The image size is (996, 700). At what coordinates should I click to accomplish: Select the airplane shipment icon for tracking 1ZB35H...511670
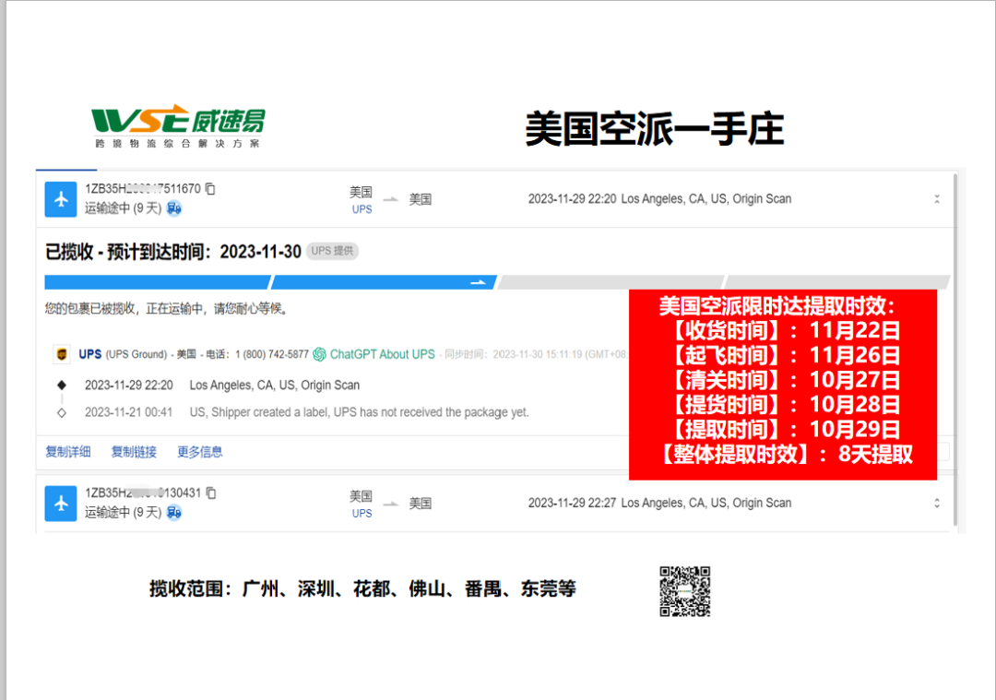(x=60, y=198)
